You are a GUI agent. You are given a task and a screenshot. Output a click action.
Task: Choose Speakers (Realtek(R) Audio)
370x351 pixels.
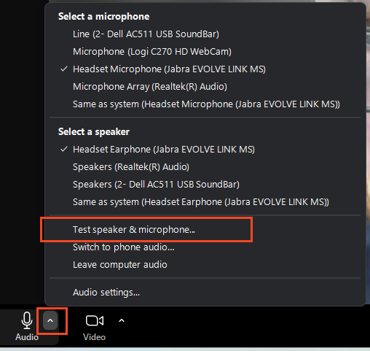[205, 167]
